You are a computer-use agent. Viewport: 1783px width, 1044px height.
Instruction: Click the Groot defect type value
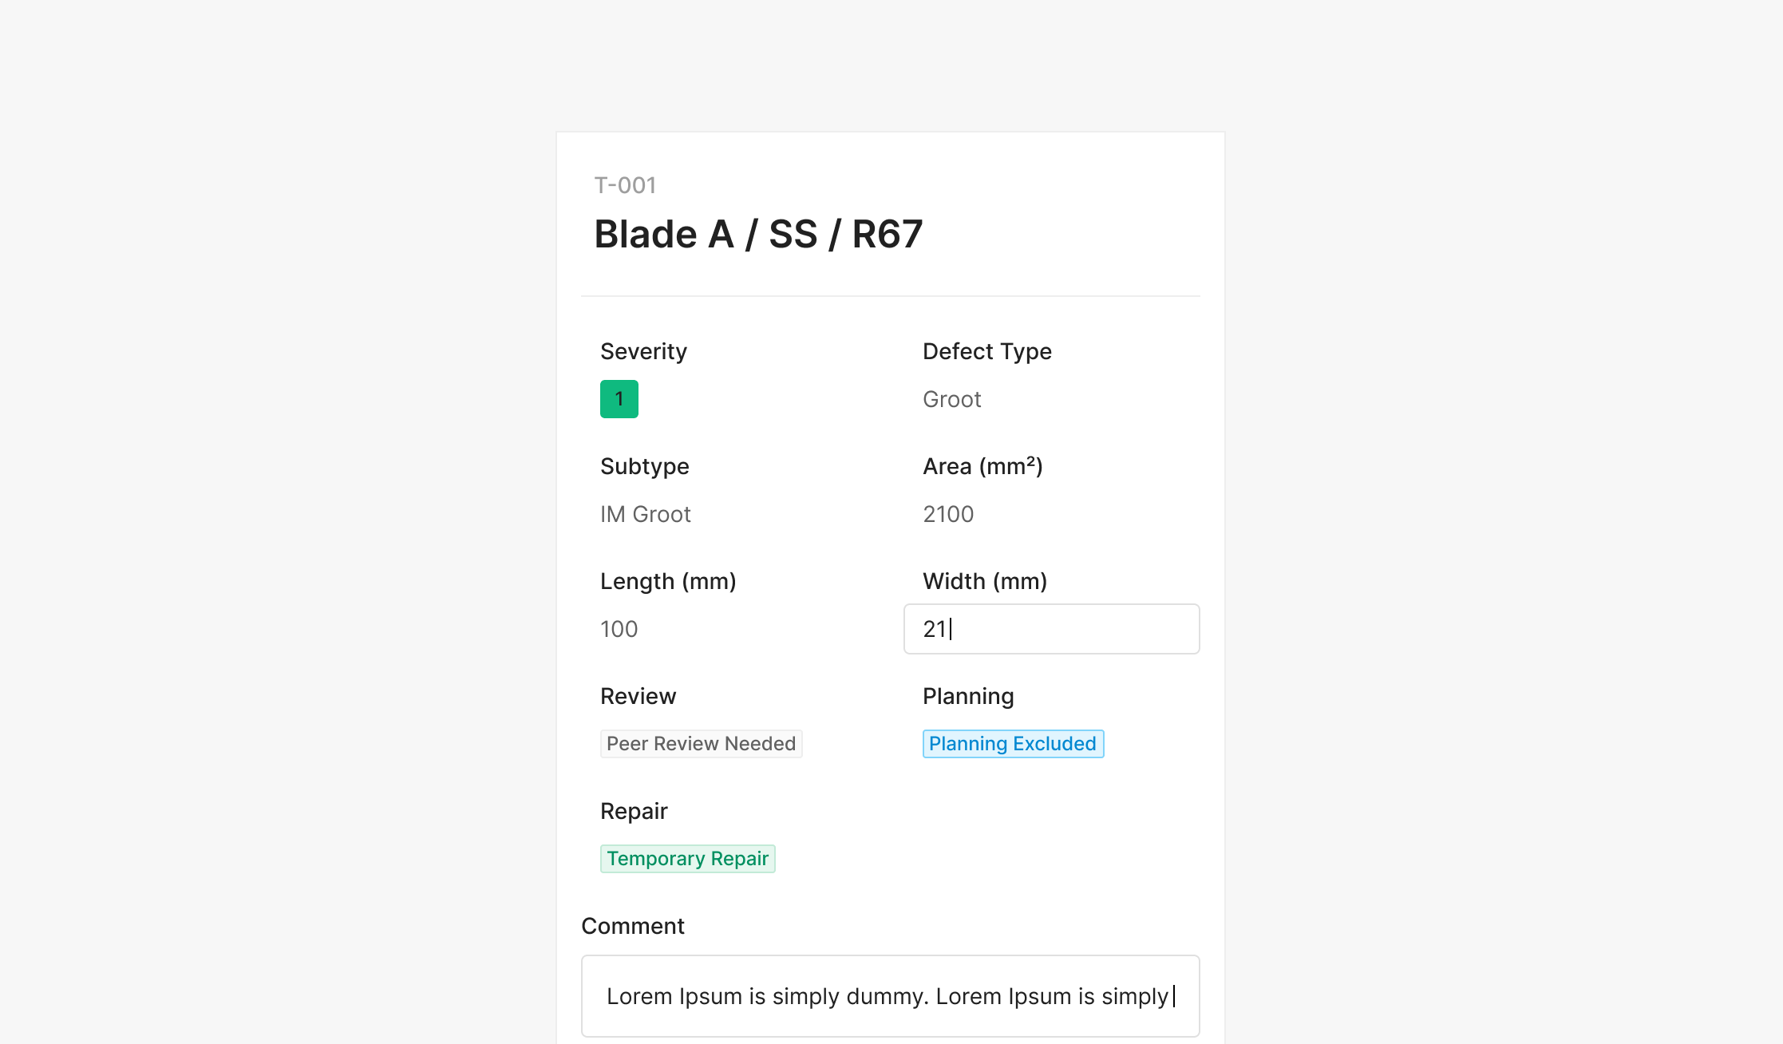(x=951, y=399)
